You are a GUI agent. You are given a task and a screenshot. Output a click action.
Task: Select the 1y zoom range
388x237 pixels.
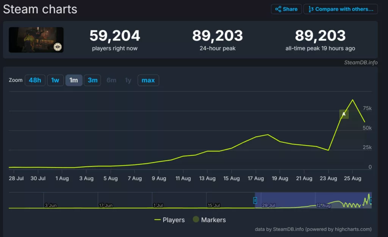tap(128, 80)
